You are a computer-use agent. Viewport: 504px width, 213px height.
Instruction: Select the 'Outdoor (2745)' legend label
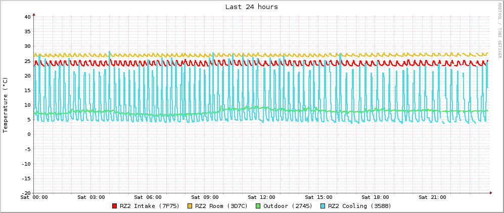288,206
